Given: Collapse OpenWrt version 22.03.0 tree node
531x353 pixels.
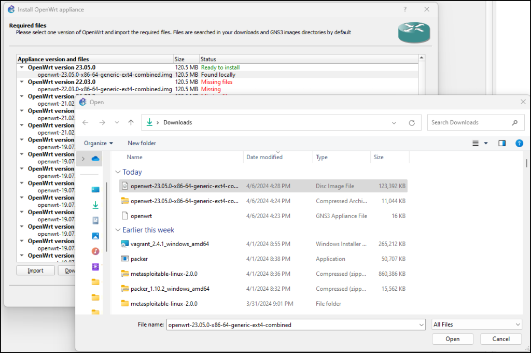Looking at the screenshot, I should point(22,82).
